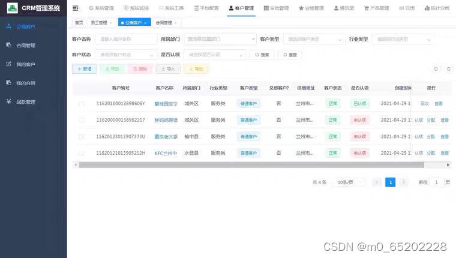Open the 客户类型 dropdown
The height and width of the screenshot is (258, 456).
(314, 39)
